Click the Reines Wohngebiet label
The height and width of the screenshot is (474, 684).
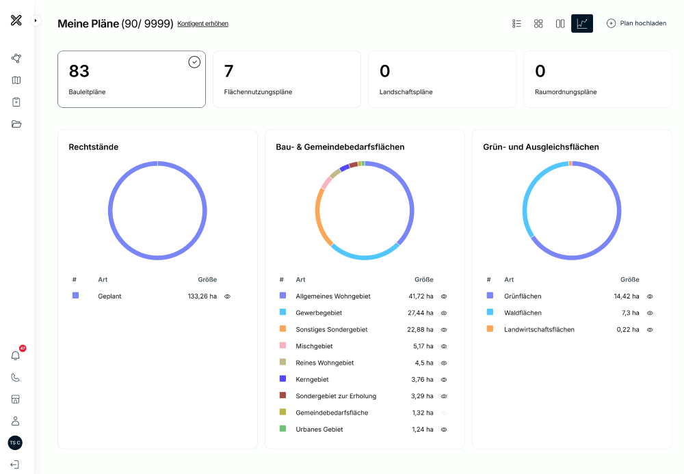[x=324, y=363]
